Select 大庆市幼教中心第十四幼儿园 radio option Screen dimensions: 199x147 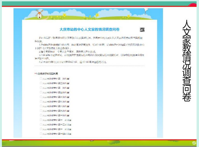[x=41, y=134]
